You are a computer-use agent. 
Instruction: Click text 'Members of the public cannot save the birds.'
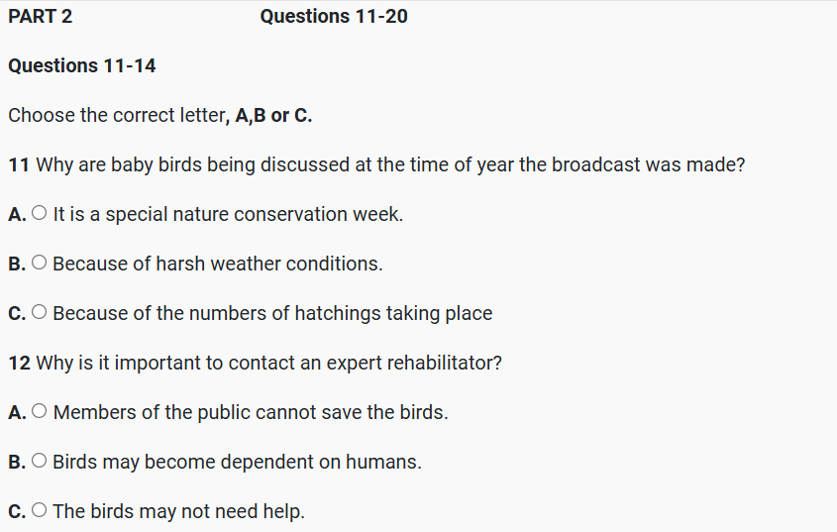[x=251, y=412]
